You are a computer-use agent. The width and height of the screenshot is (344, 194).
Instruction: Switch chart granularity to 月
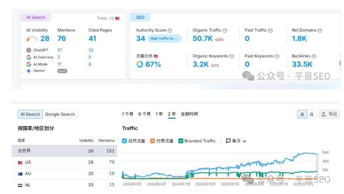pos(312,115)
